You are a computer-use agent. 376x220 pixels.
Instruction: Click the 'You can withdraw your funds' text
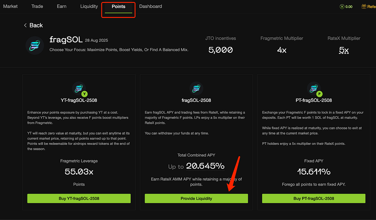point(177,133)
